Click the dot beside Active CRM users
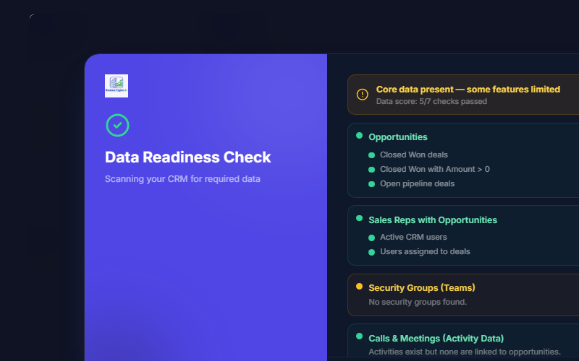Viewport: 579px width, 361px height. 372,238
